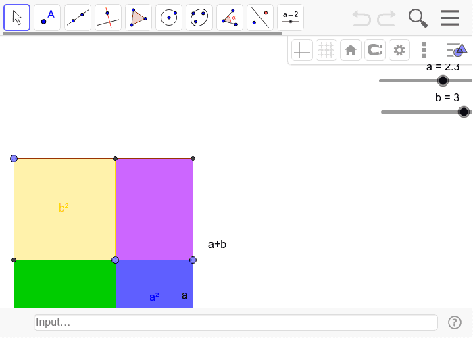Click the search magnifier button
The height and width of the screenshot is (338, 473).
coord(418,18)
